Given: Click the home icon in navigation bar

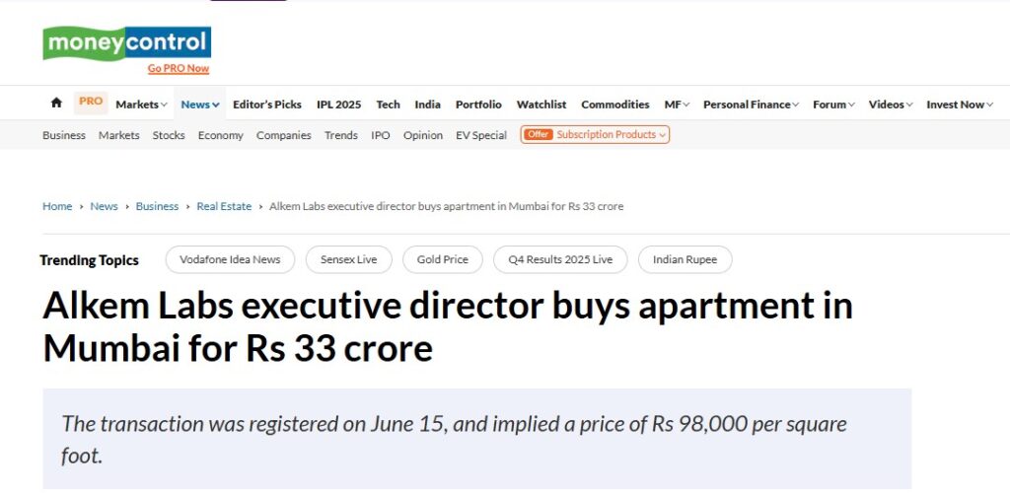Looking at the screenshot, I should tap(56, 104).
